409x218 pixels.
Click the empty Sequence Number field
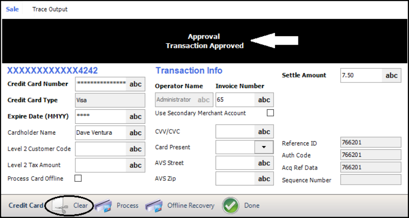[371, 179]
